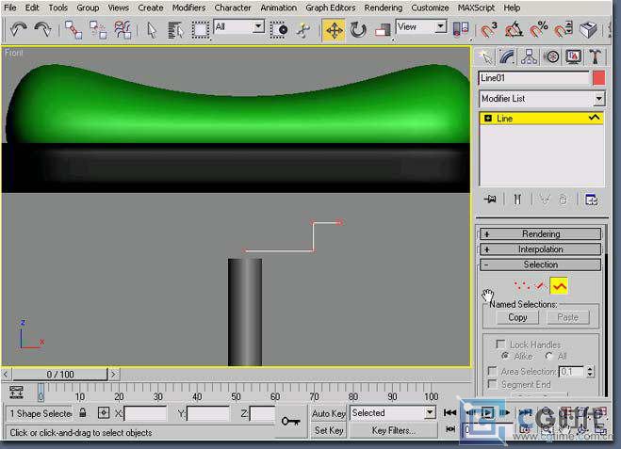The width and height of the screenshot is (621, 449).
Task: Toggle the Spinner Snap icon
Action: point(564,30)
